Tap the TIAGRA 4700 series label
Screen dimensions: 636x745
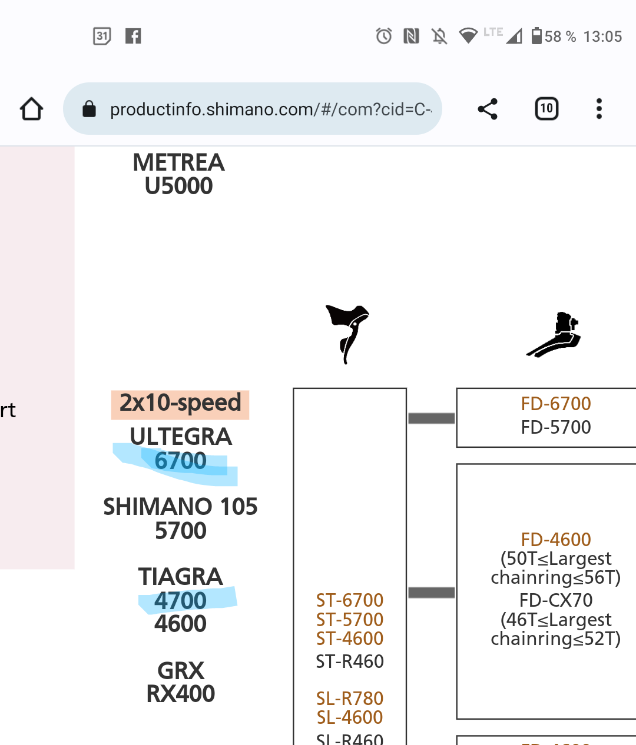click(181, 589)
